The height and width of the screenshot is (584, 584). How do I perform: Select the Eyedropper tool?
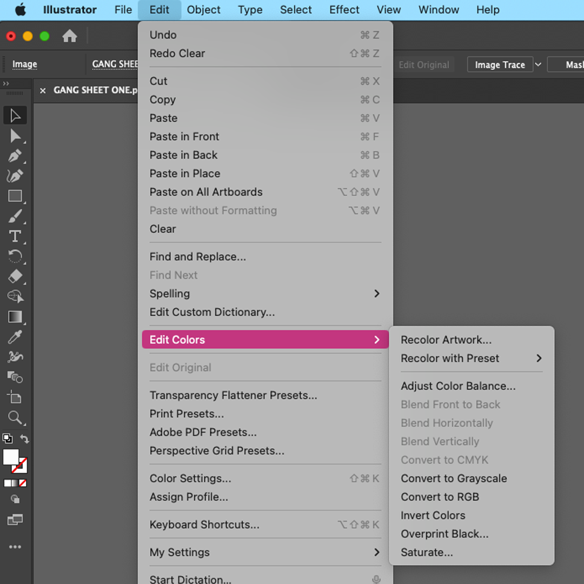(x=15, y=337)
